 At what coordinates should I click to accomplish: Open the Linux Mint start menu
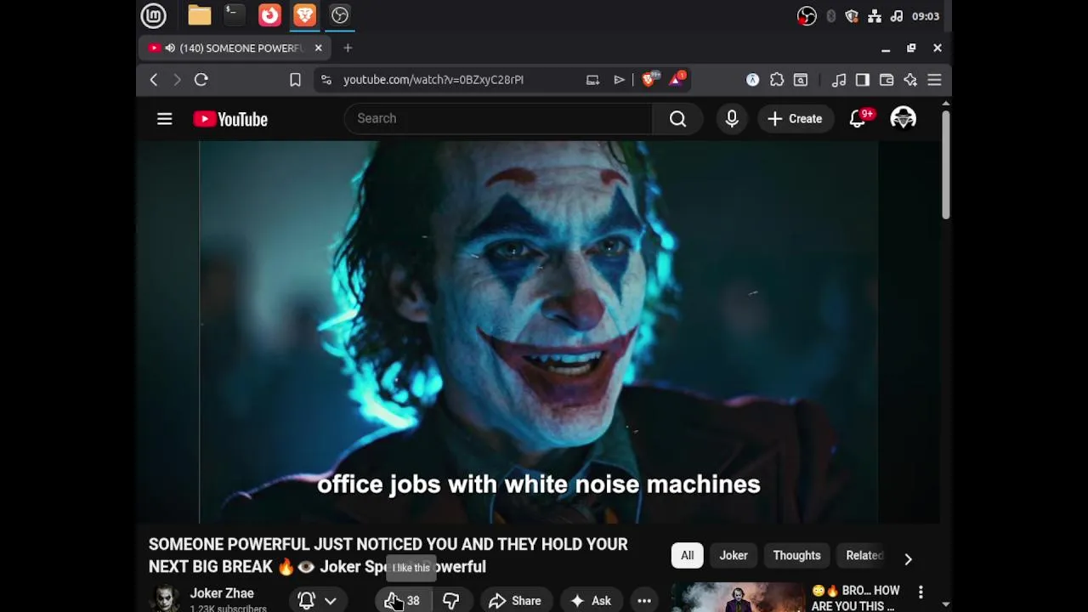pos(153,15)
